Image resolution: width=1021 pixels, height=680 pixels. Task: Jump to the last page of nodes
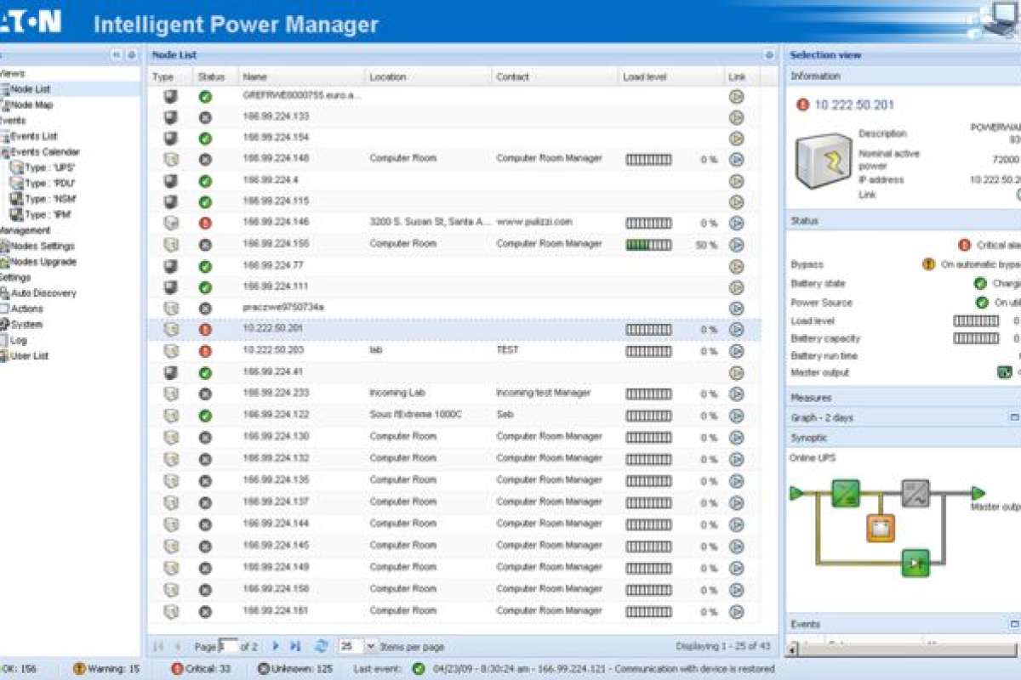tap(295, 647)
